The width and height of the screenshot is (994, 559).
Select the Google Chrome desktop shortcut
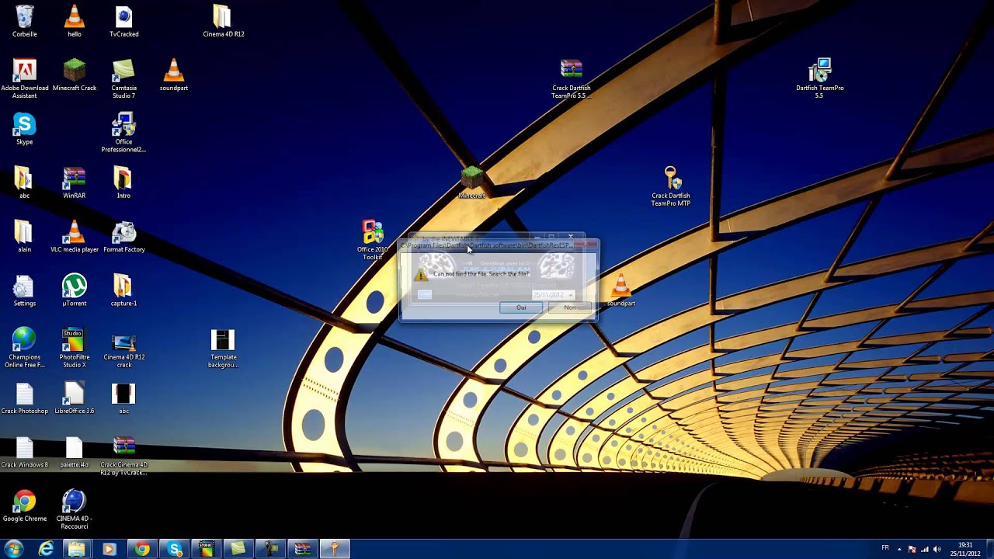(x=25, y=506)
